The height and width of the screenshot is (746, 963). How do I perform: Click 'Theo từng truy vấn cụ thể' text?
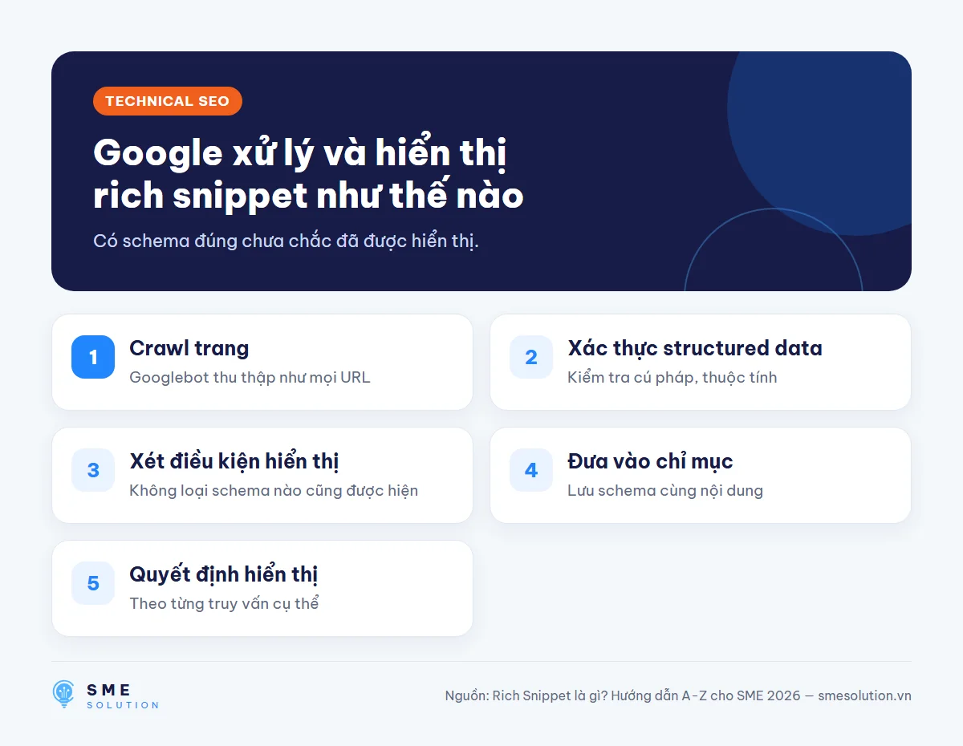pyautogui.click(x=224, y=603)
